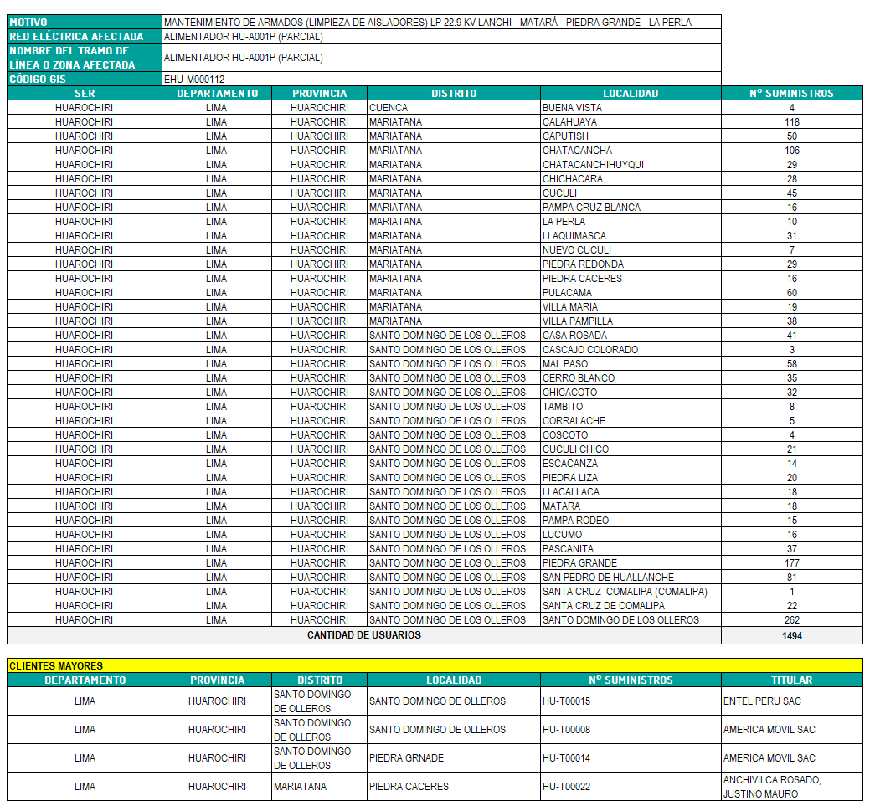Click the CÓDIGO GIS value EHU-M000112
The width and height of the screenshot is (875, 806).
194,79
